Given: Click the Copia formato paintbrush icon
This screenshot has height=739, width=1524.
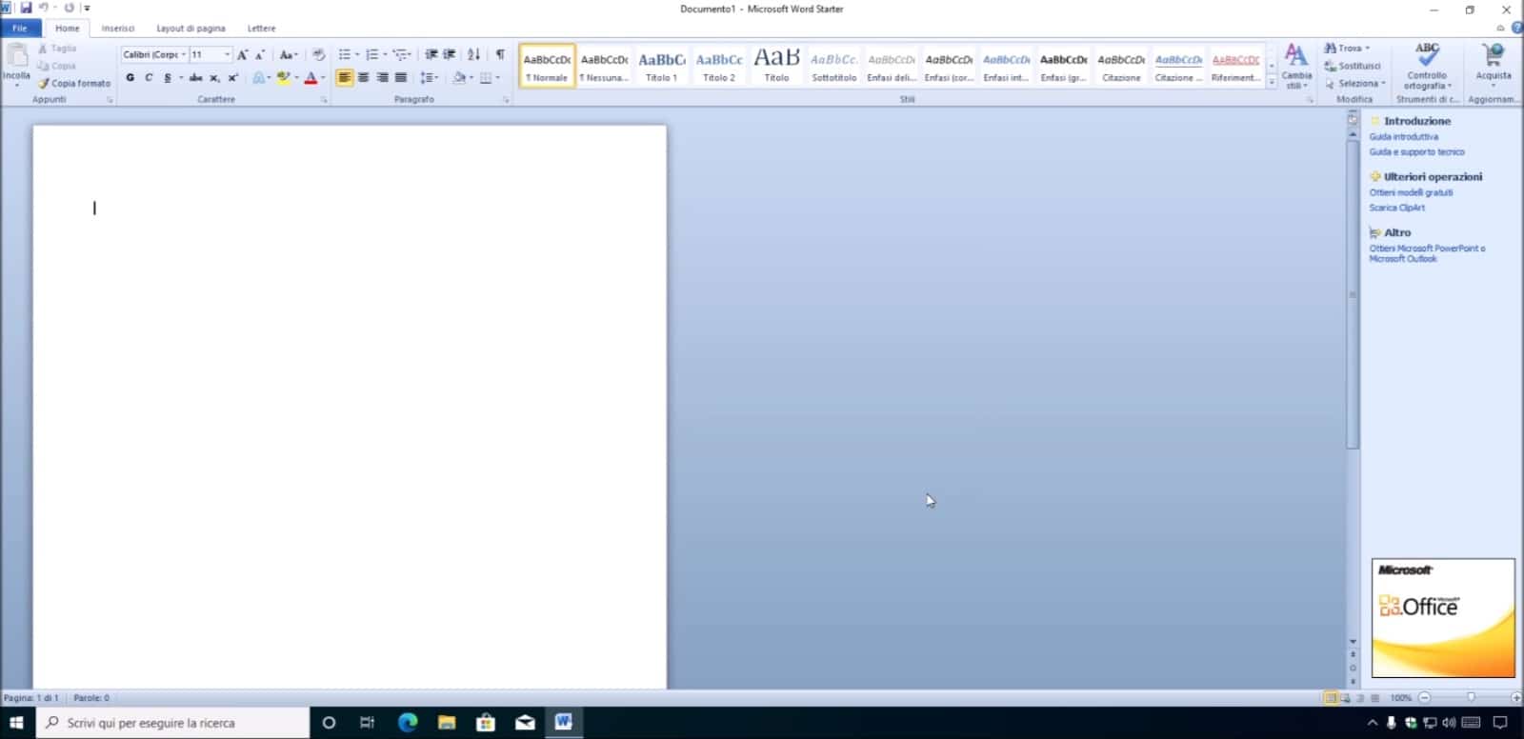Looking at the screenshot, I should pyautogui.click(x=44, y=84).
